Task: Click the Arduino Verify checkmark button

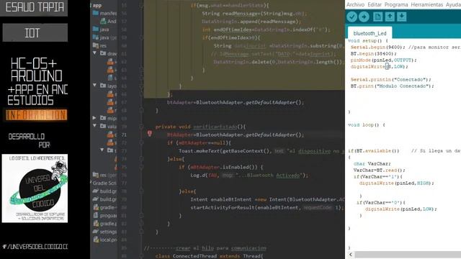Action: point(352,17)
